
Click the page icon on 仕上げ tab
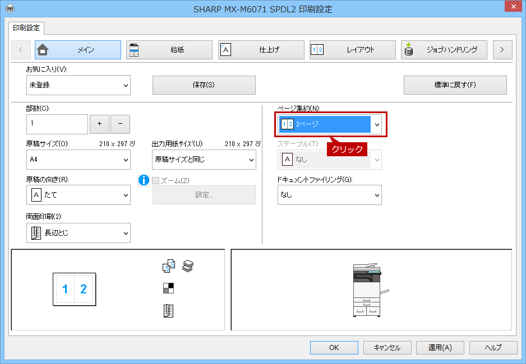coord(225,50)
